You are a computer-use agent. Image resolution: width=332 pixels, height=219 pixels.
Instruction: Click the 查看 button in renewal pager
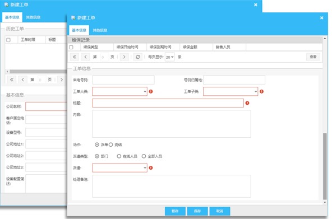[x=313, y=57]
